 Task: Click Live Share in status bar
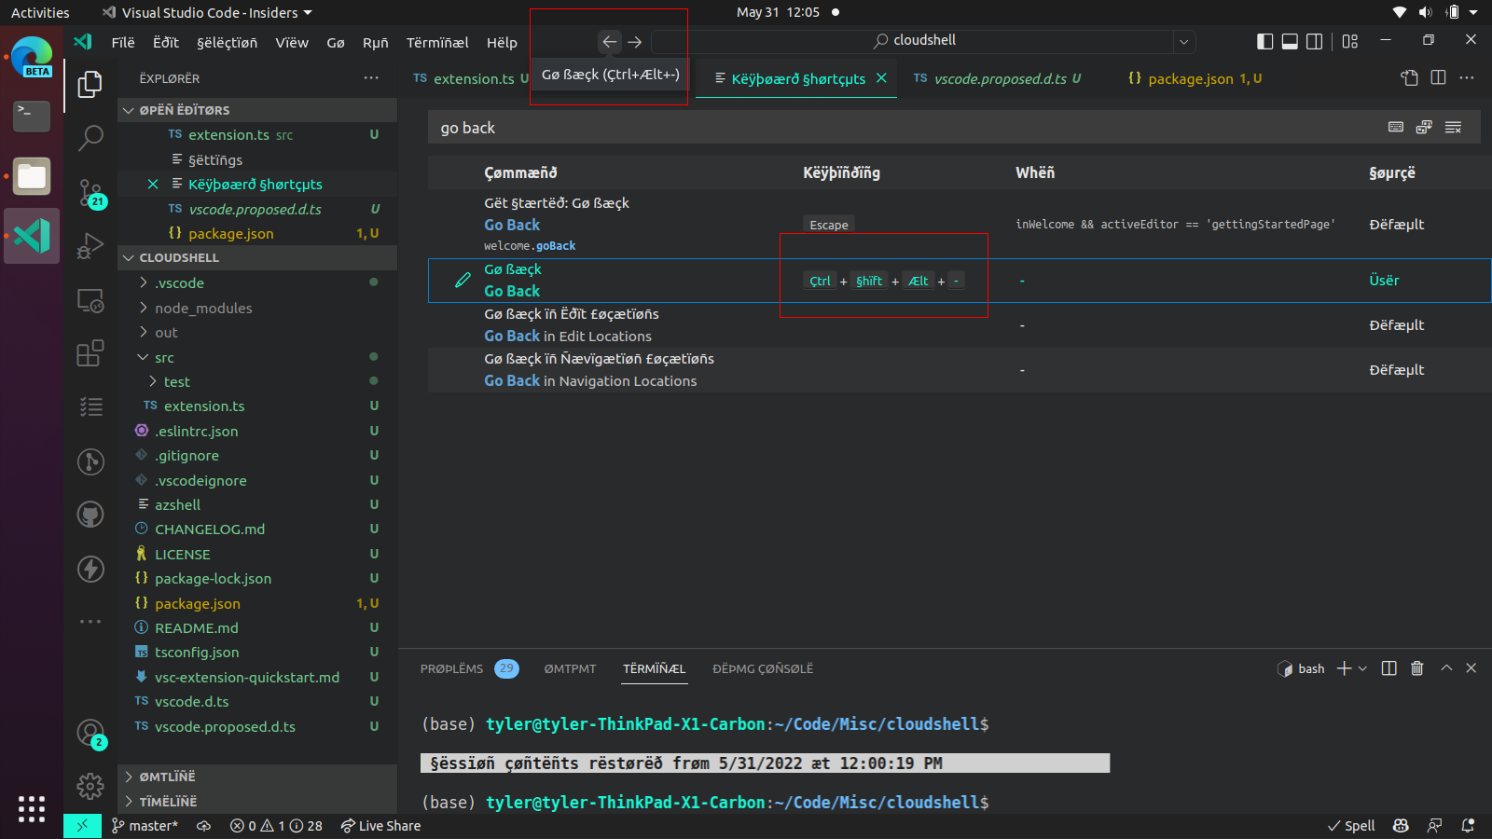point(380,826)
